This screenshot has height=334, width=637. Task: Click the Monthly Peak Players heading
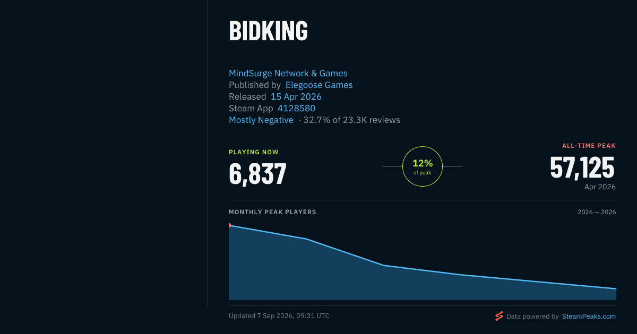pyautogui.click(x=272, y=212)
